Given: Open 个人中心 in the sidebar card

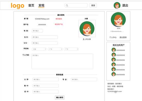Looking at the screenshot, I should [x=113, y=37].
